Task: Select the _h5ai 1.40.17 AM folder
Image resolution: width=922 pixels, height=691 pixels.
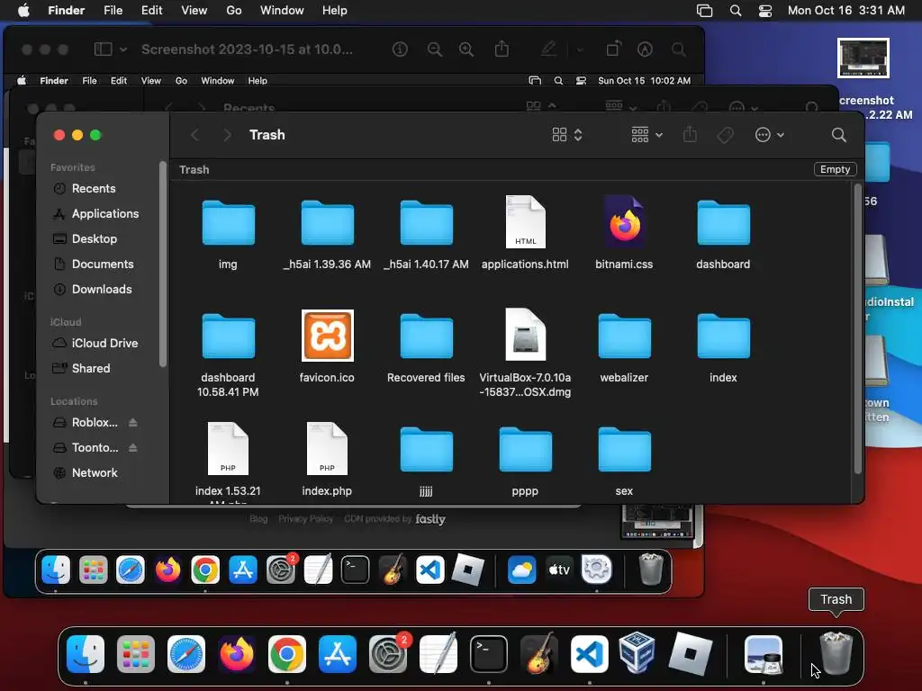Action: coord(426,223)
